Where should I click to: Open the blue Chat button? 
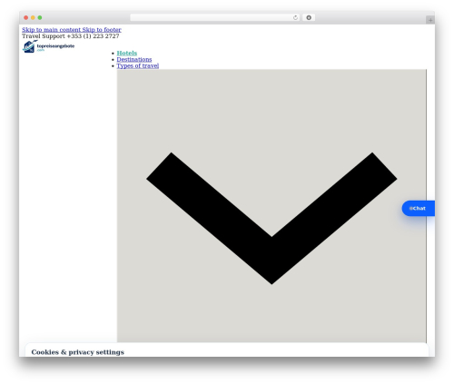click(419, 208)
